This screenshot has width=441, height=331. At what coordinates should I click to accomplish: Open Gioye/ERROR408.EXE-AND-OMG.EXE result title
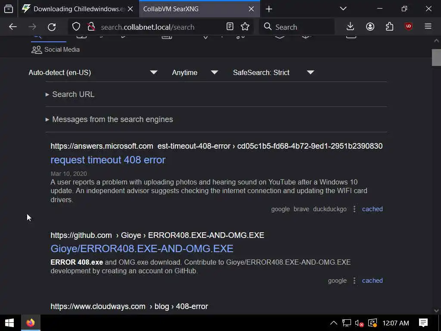click(142, 249)
